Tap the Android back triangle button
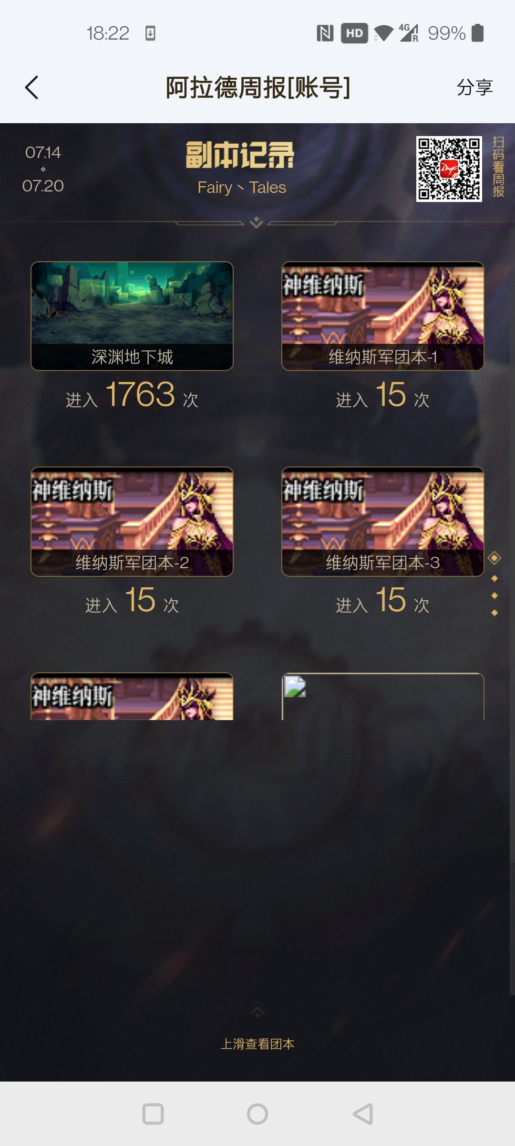Screen dimensions: 515x1146 pos(363,1114)
